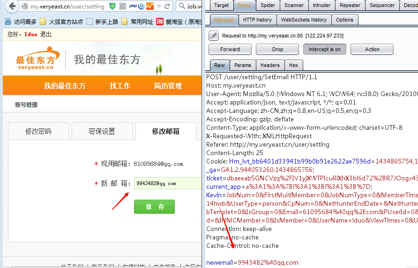The width and height of the screenshot is (418, 268).
Task: Click the Content-Length: 25 header line
Action: pos(235,153)
